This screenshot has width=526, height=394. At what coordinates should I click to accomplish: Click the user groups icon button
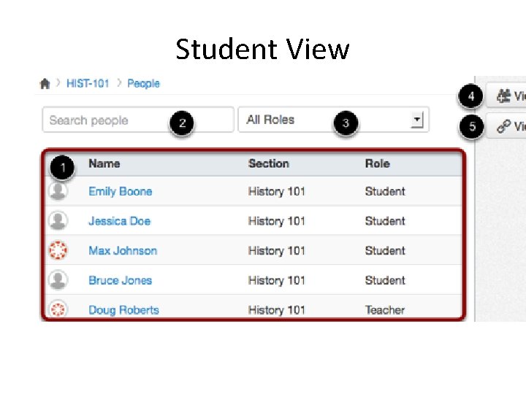click(x=506, y=96)
